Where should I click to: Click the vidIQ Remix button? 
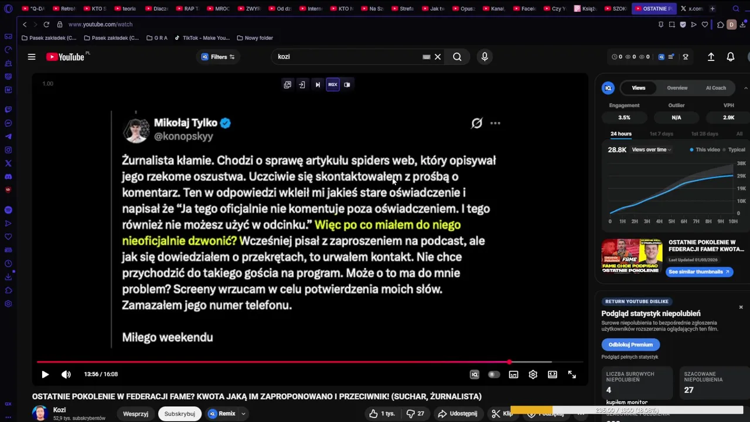(222, 414)
